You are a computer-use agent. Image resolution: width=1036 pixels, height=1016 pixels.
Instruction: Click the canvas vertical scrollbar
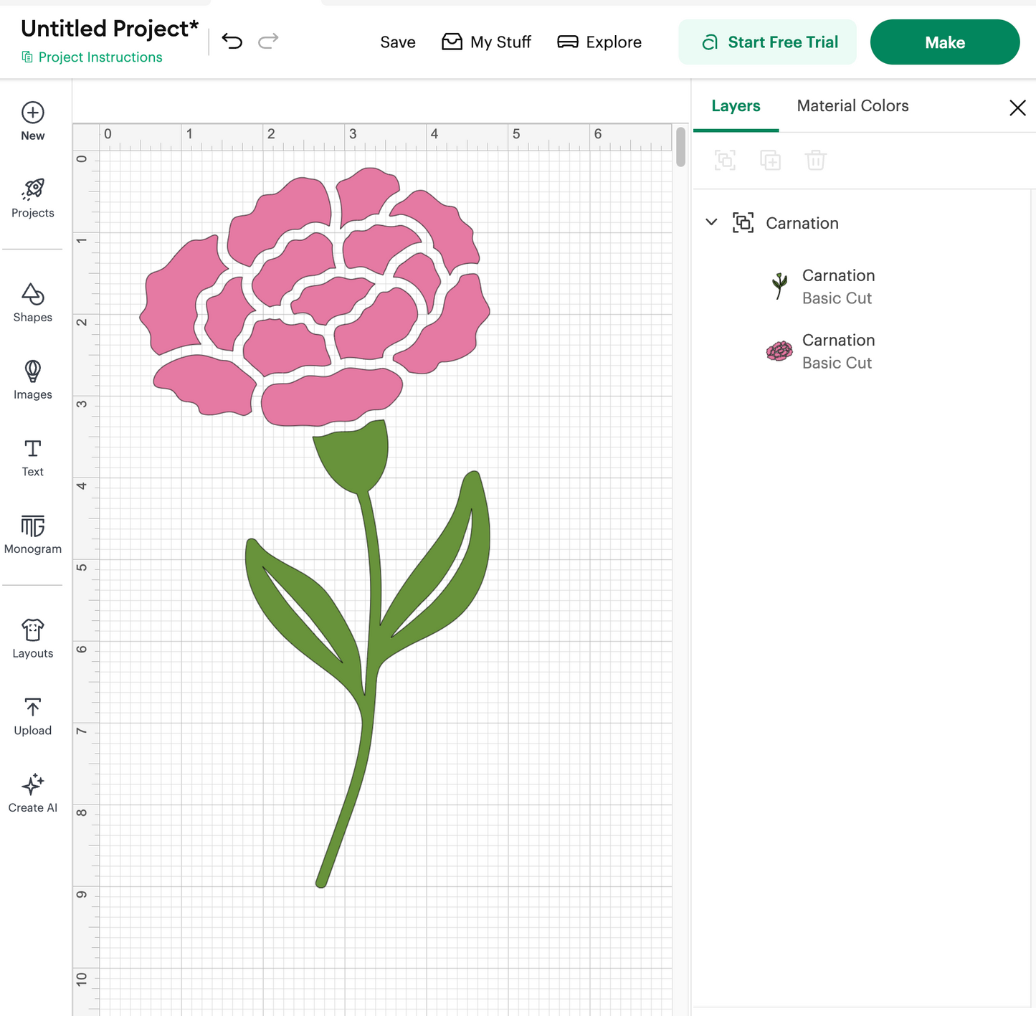point(680,146)
